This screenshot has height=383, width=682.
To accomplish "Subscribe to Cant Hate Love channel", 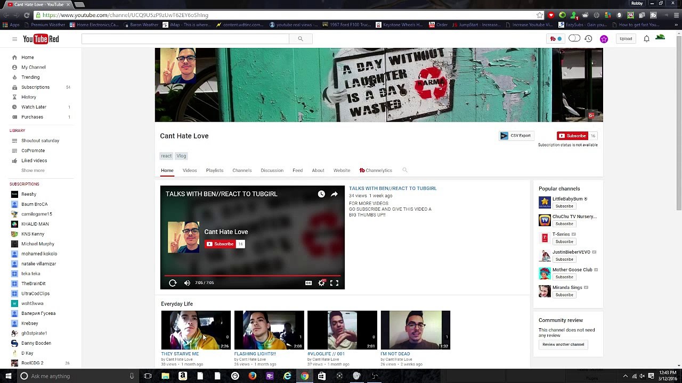I will pos(572,136).
